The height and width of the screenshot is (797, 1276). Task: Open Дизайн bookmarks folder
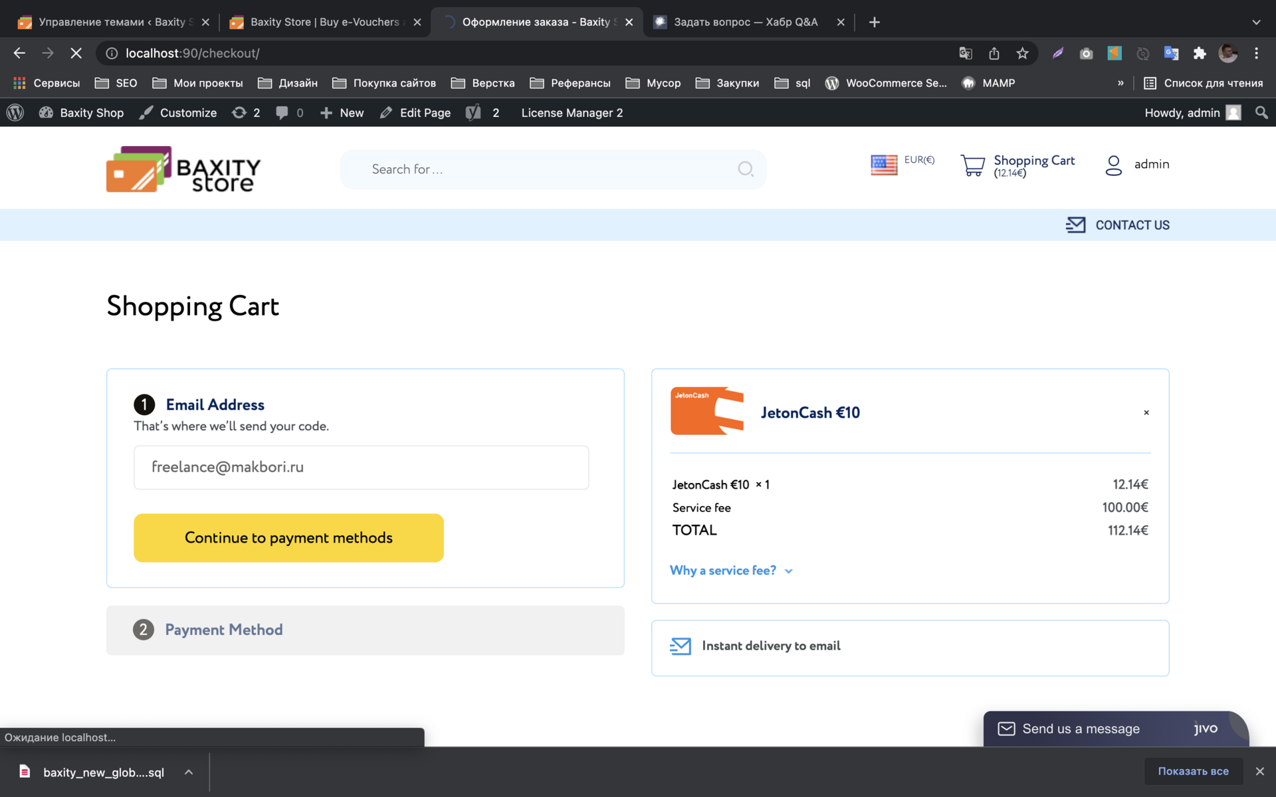(288, 83)
